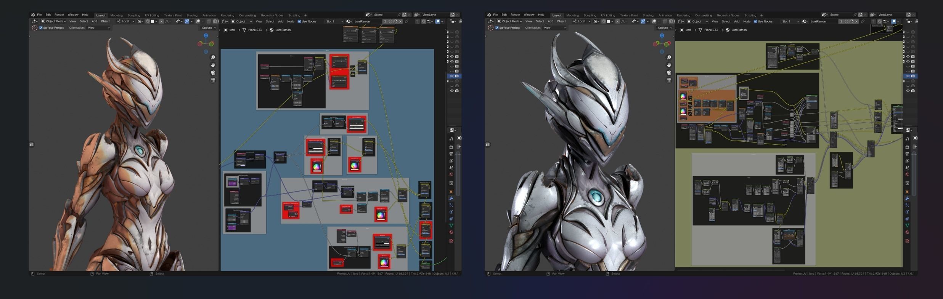Open Tool properties tab in right window
The height and width of the screenshot is (299, 943).
tap(908, 139)
